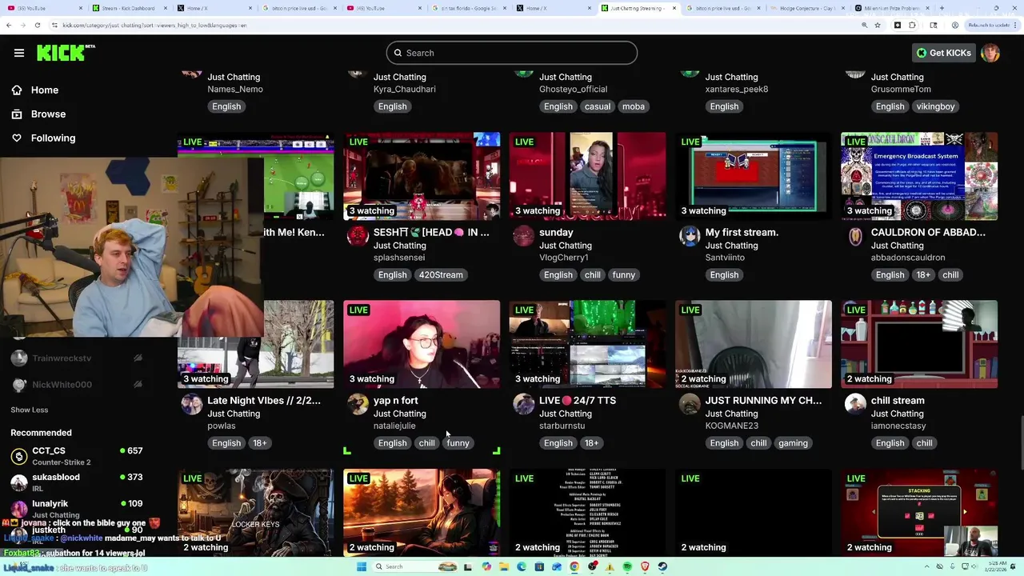The image size is (1024, 576).
Task: Open the Santviinto channel avatar
Action: [x=690, y=235]
